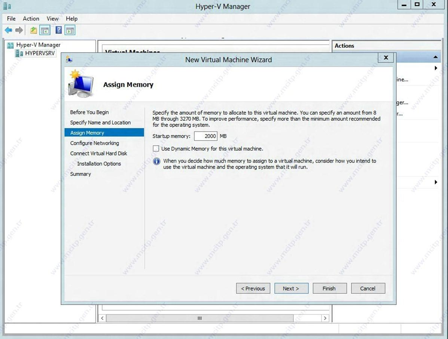Click the Actions pane header text
This screenshot has width=448, height=339.
click(x=344, y=46)
